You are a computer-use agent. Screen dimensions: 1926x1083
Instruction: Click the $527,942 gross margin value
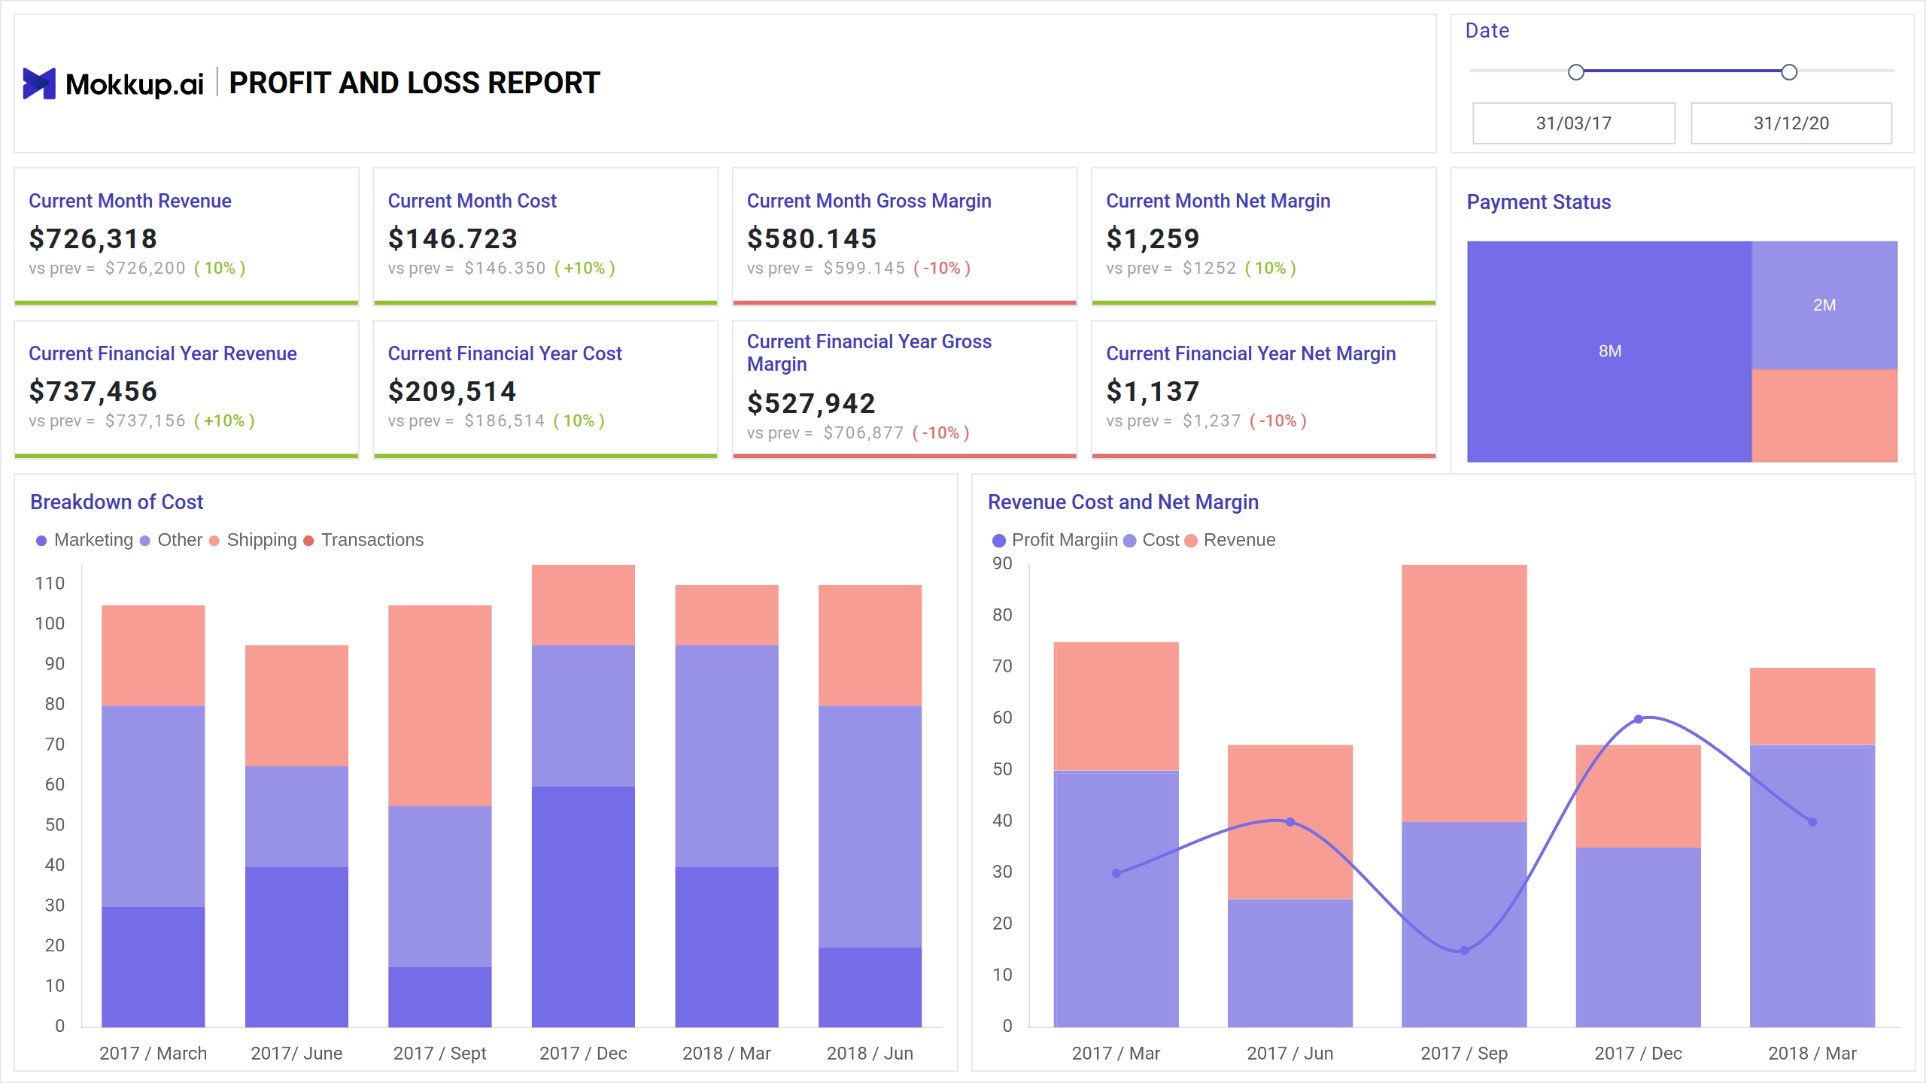811,403
